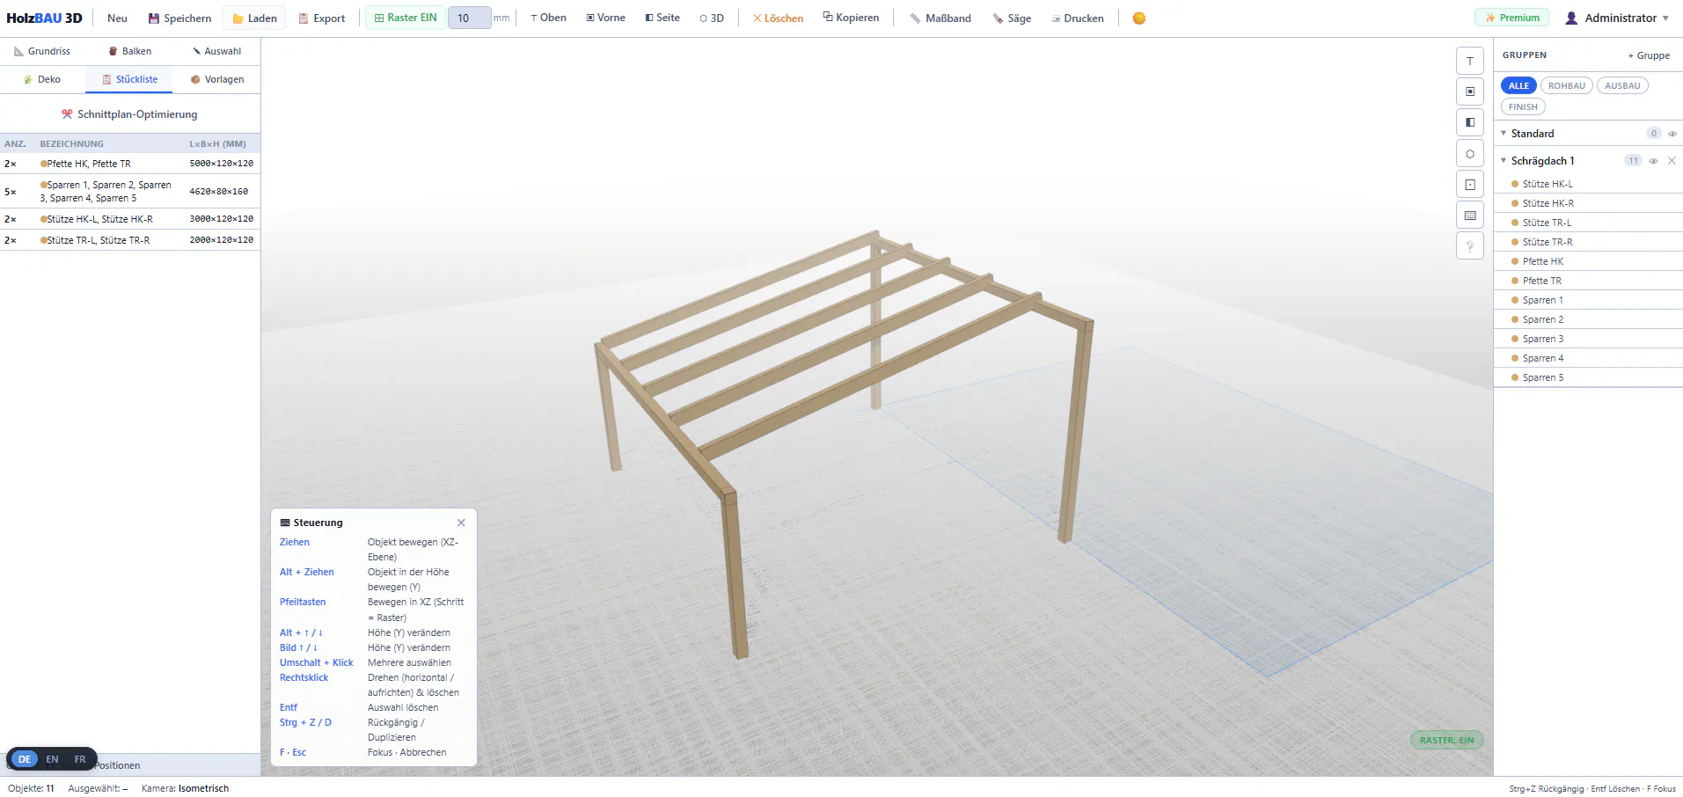Open the Administrator dropdown arrow
The width and height of the screenshot is (1683, 797).
pyautogui.click(x=1665, y=18)
